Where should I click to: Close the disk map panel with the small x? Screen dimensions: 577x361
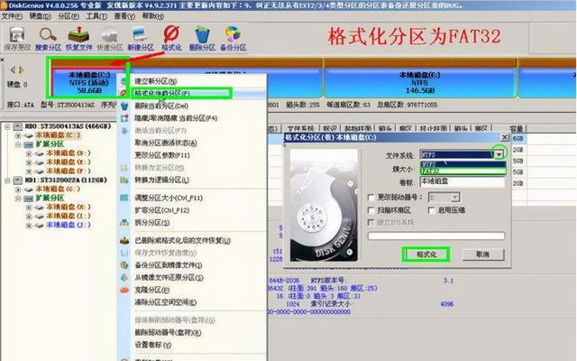pos(3,60)
